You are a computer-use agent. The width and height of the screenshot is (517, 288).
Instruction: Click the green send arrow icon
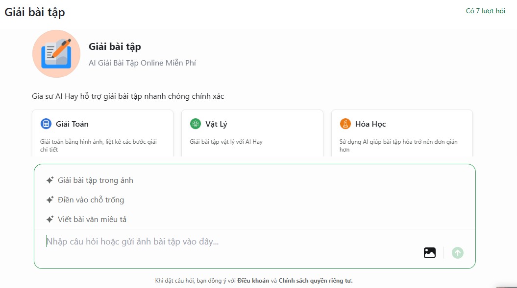457,252
